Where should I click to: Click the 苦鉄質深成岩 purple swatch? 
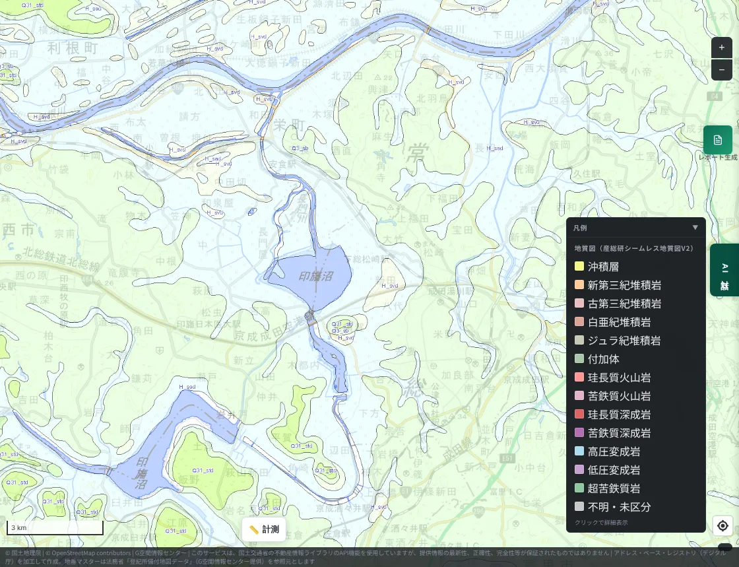click(x=579, y=432)
